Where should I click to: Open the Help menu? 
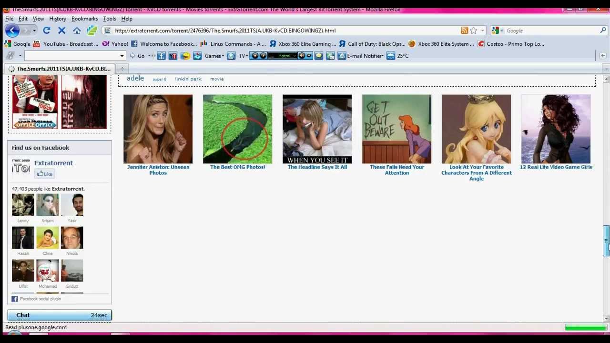click(x=127, y=19)
